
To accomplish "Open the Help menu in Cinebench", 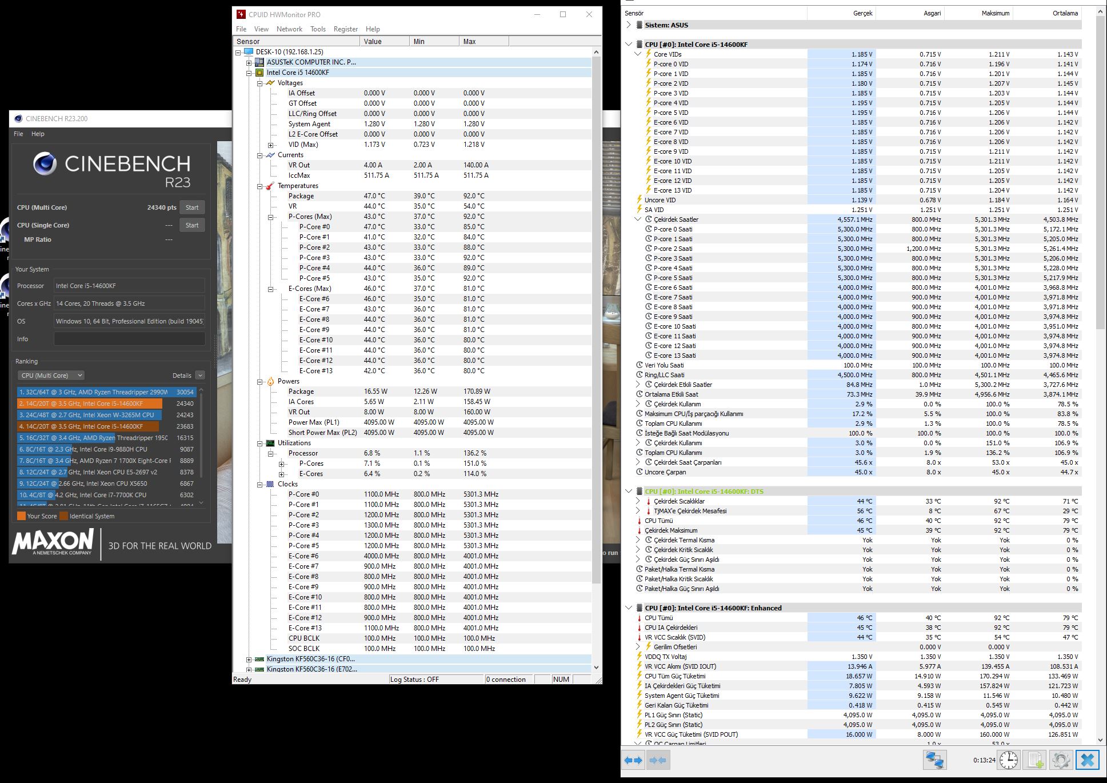I will pos(38,134).
